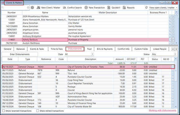Select the Ministry of Finance Filing Fee row
The image size is (180, 115).
[87, 103]
